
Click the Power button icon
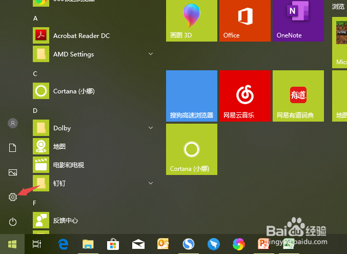(13, 222)
